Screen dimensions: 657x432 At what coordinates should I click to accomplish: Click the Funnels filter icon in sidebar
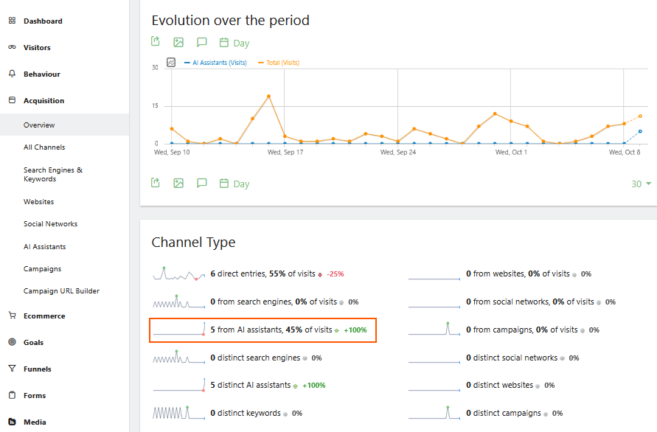click(x=12, y=369)
